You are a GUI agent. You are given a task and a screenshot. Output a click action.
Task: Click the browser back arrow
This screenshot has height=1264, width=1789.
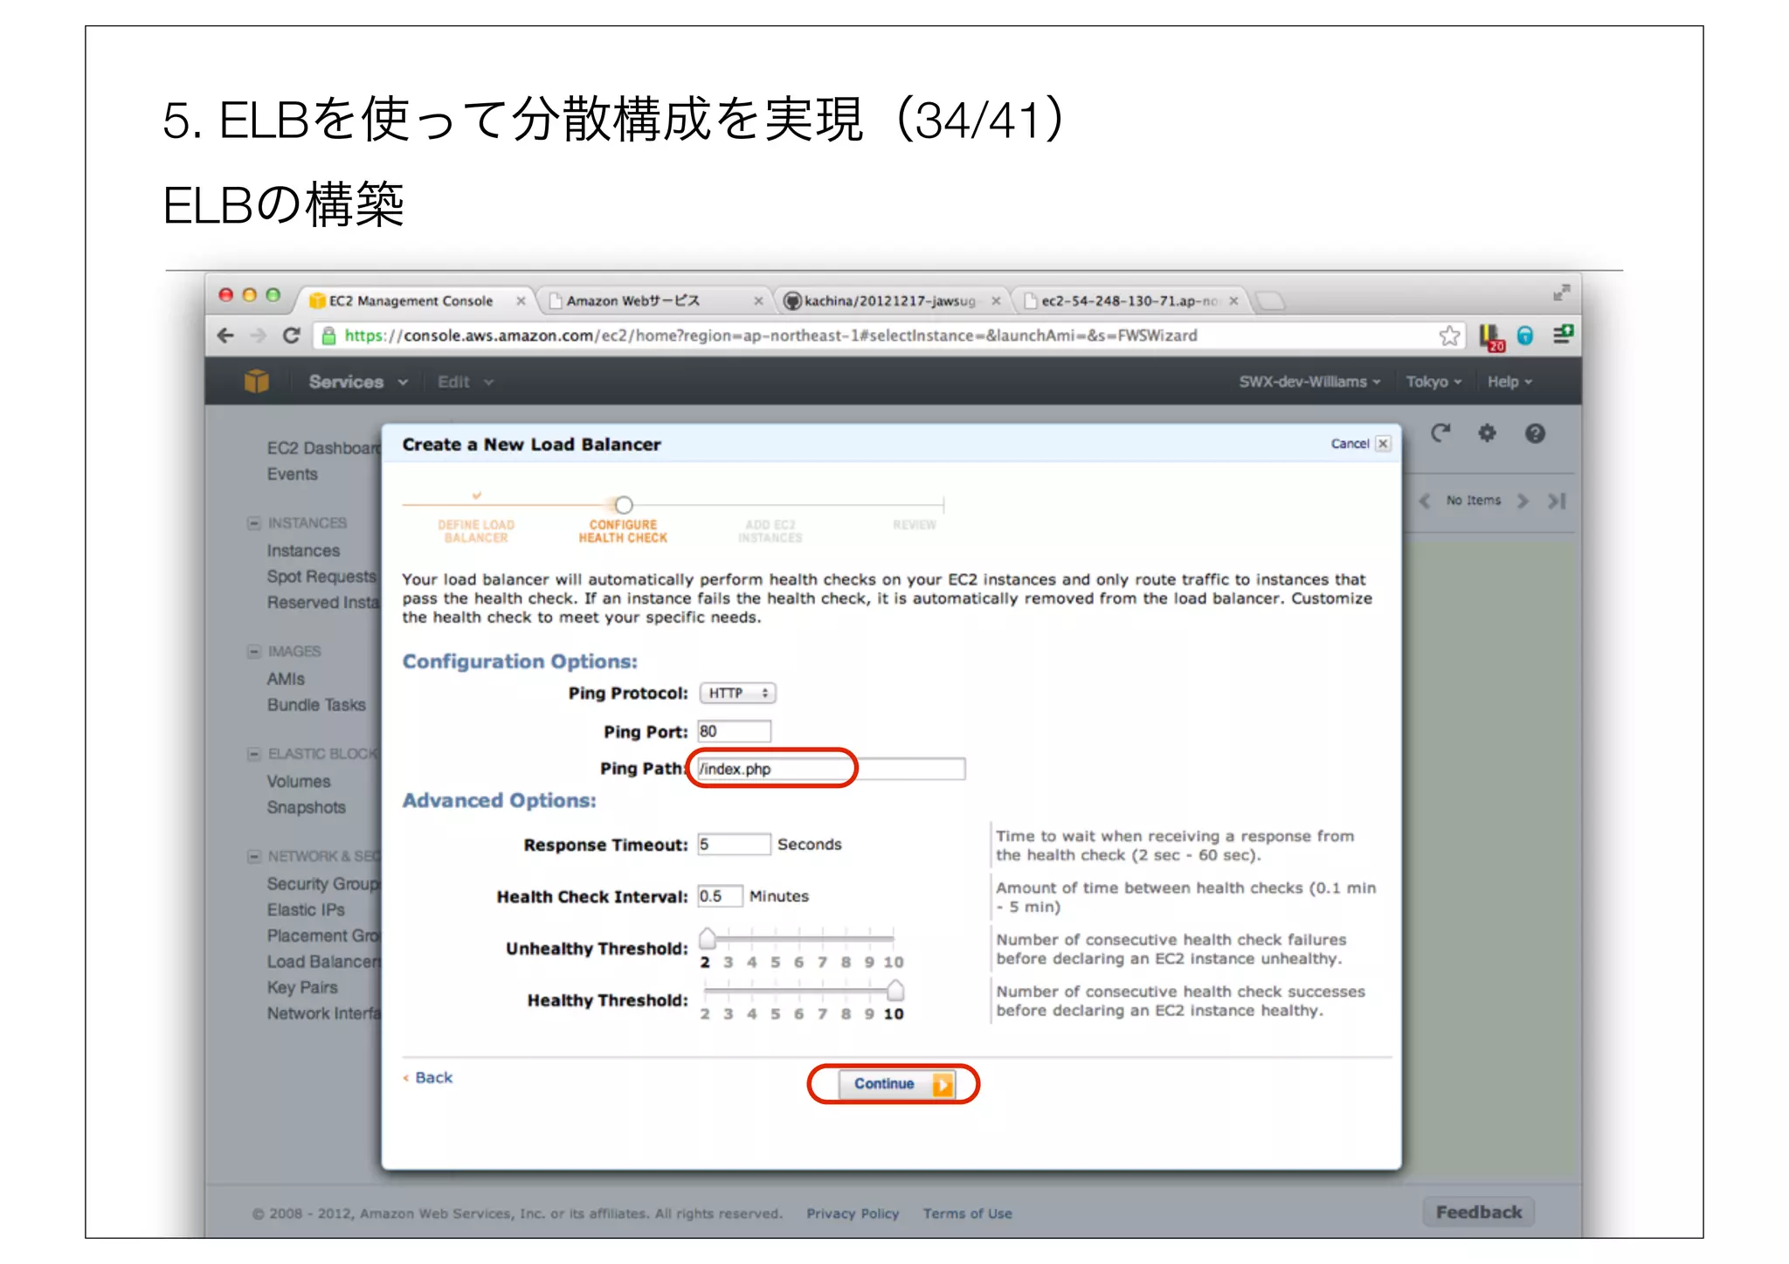pyautogui.click(x=225, y=335)
